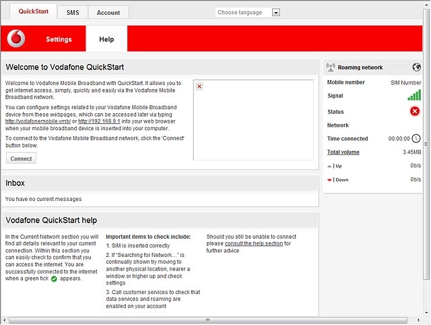The height and width of the screenshot is (325, 431).
Task: Open the Account tab
Action: click(x=108, y=13)
